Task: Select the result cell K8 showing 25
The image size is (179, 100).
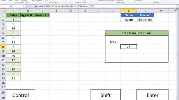Action: pos(129,47)
